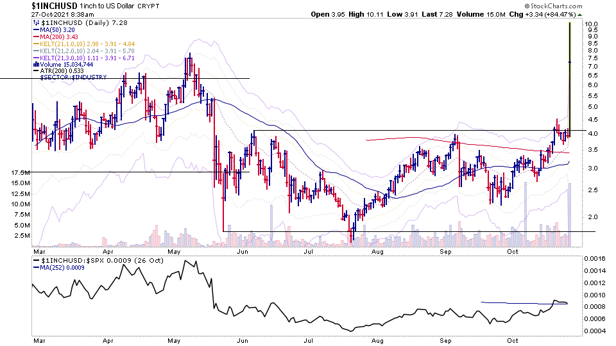The height and width of the screenshot is (346, 616).
Task: Click the High 10.11 value
Action: pyautogui.click(x=366, y=15)
